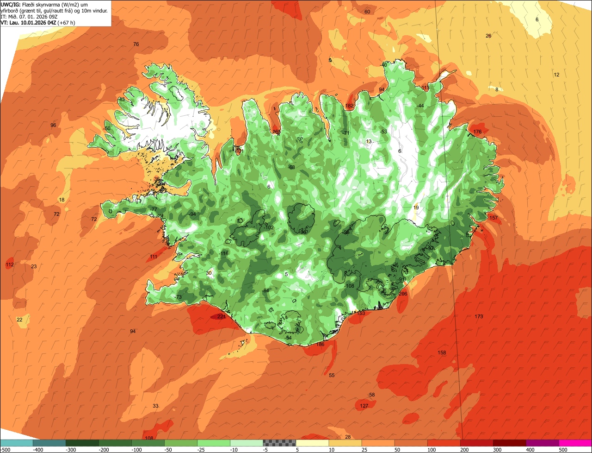
Task: Click the title line 'yfirborð (grænt til, gul/rautt frá) og 10m vindur.'
Action: pos(54,10)
